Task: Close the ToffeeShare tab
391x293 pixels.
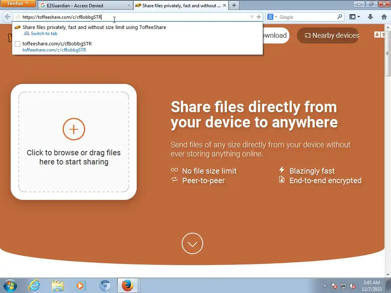Action: pyautogui.click(x=224, y=5)
